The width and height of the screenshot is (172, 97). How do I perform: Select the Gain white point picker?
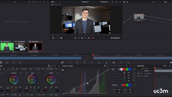click(x=26, y=73)
